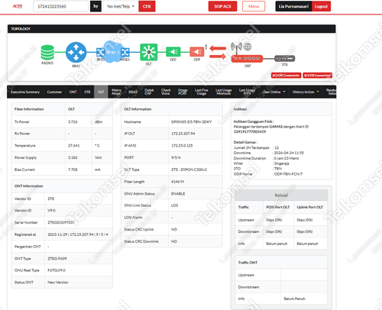Open the No Inet/Telp dropdown
Image resolution: width=382 pixels, height=310 pixels.
coord(121,6)
